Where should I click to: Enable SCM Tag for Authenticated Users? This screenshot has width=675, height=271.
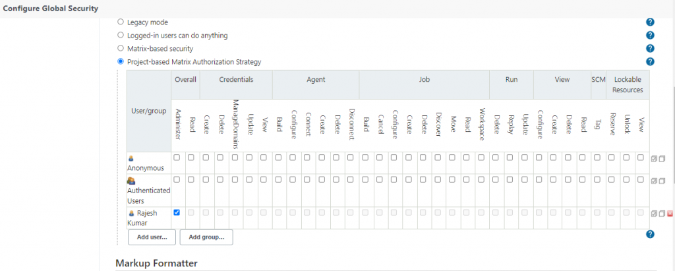(597, 179)
